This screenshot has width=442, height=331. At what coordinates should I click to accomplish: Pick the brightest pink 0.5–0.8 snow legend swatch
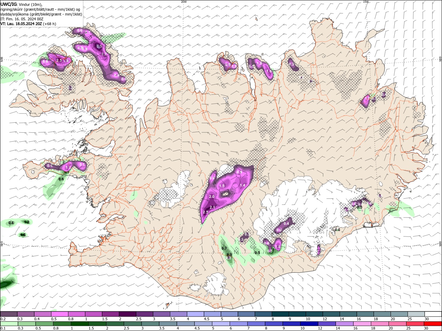(x=60, y=314)
